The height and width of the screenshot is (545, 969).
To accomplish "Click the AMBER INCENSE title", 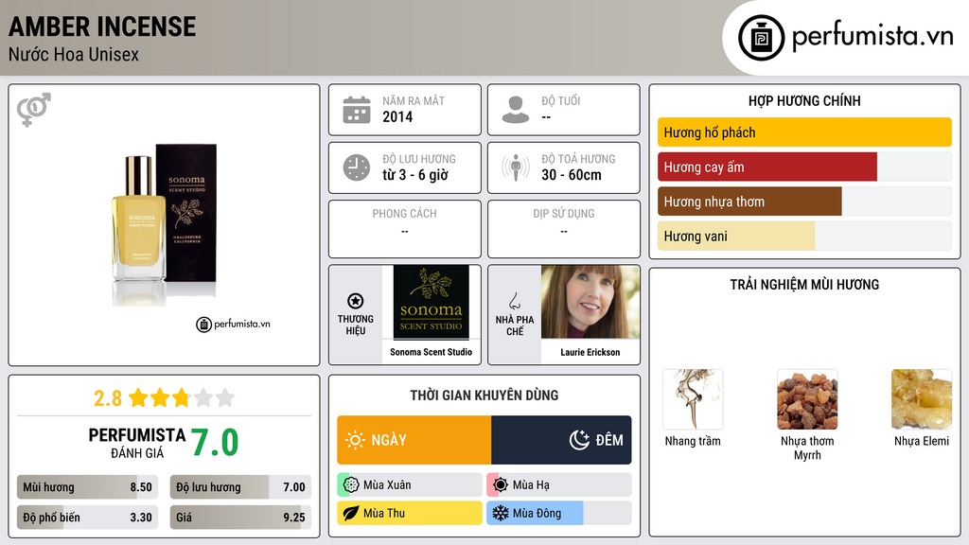I will (102, 26).
